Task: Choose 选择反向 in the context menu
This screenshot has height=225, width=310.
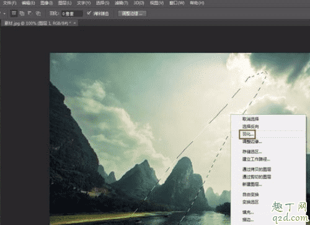Action: (250, 126)
